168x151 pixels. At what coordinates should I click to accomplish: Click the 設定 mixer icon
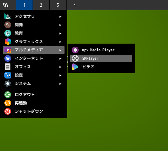coord(8,75)
